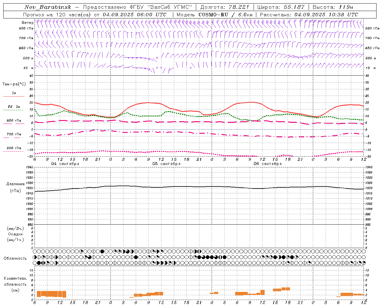Click 'Прогноз на 120 часа(ов)' forecast header
The image size is (381, 305).
[x=57, y=15]
